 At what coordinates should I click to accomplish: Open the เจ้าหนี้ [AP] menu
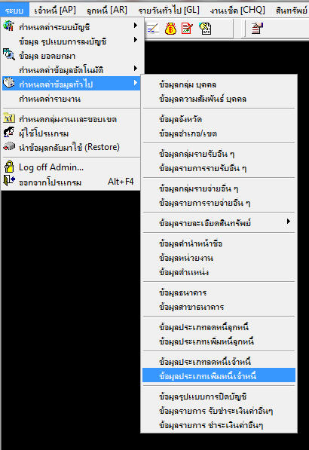click(55, 11)
